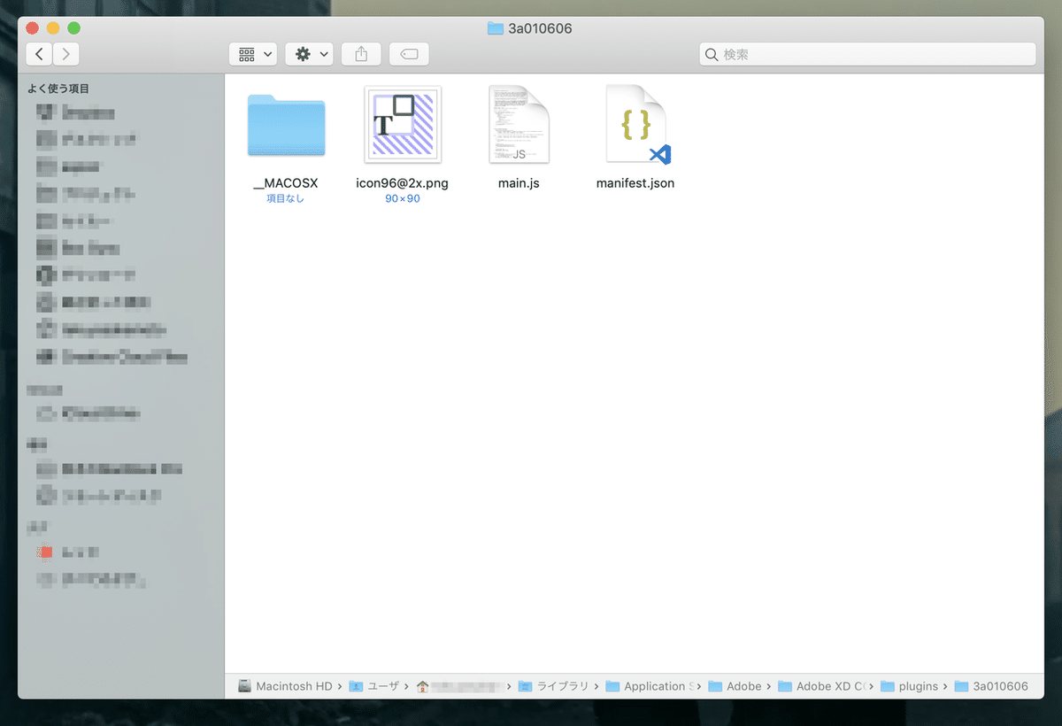
Task: Open the gear action menu
Action: pos(309,54)
